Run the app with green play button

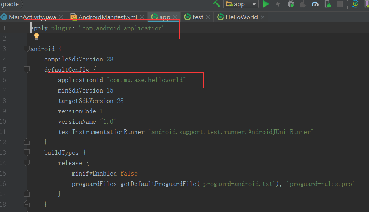(266, 4)
